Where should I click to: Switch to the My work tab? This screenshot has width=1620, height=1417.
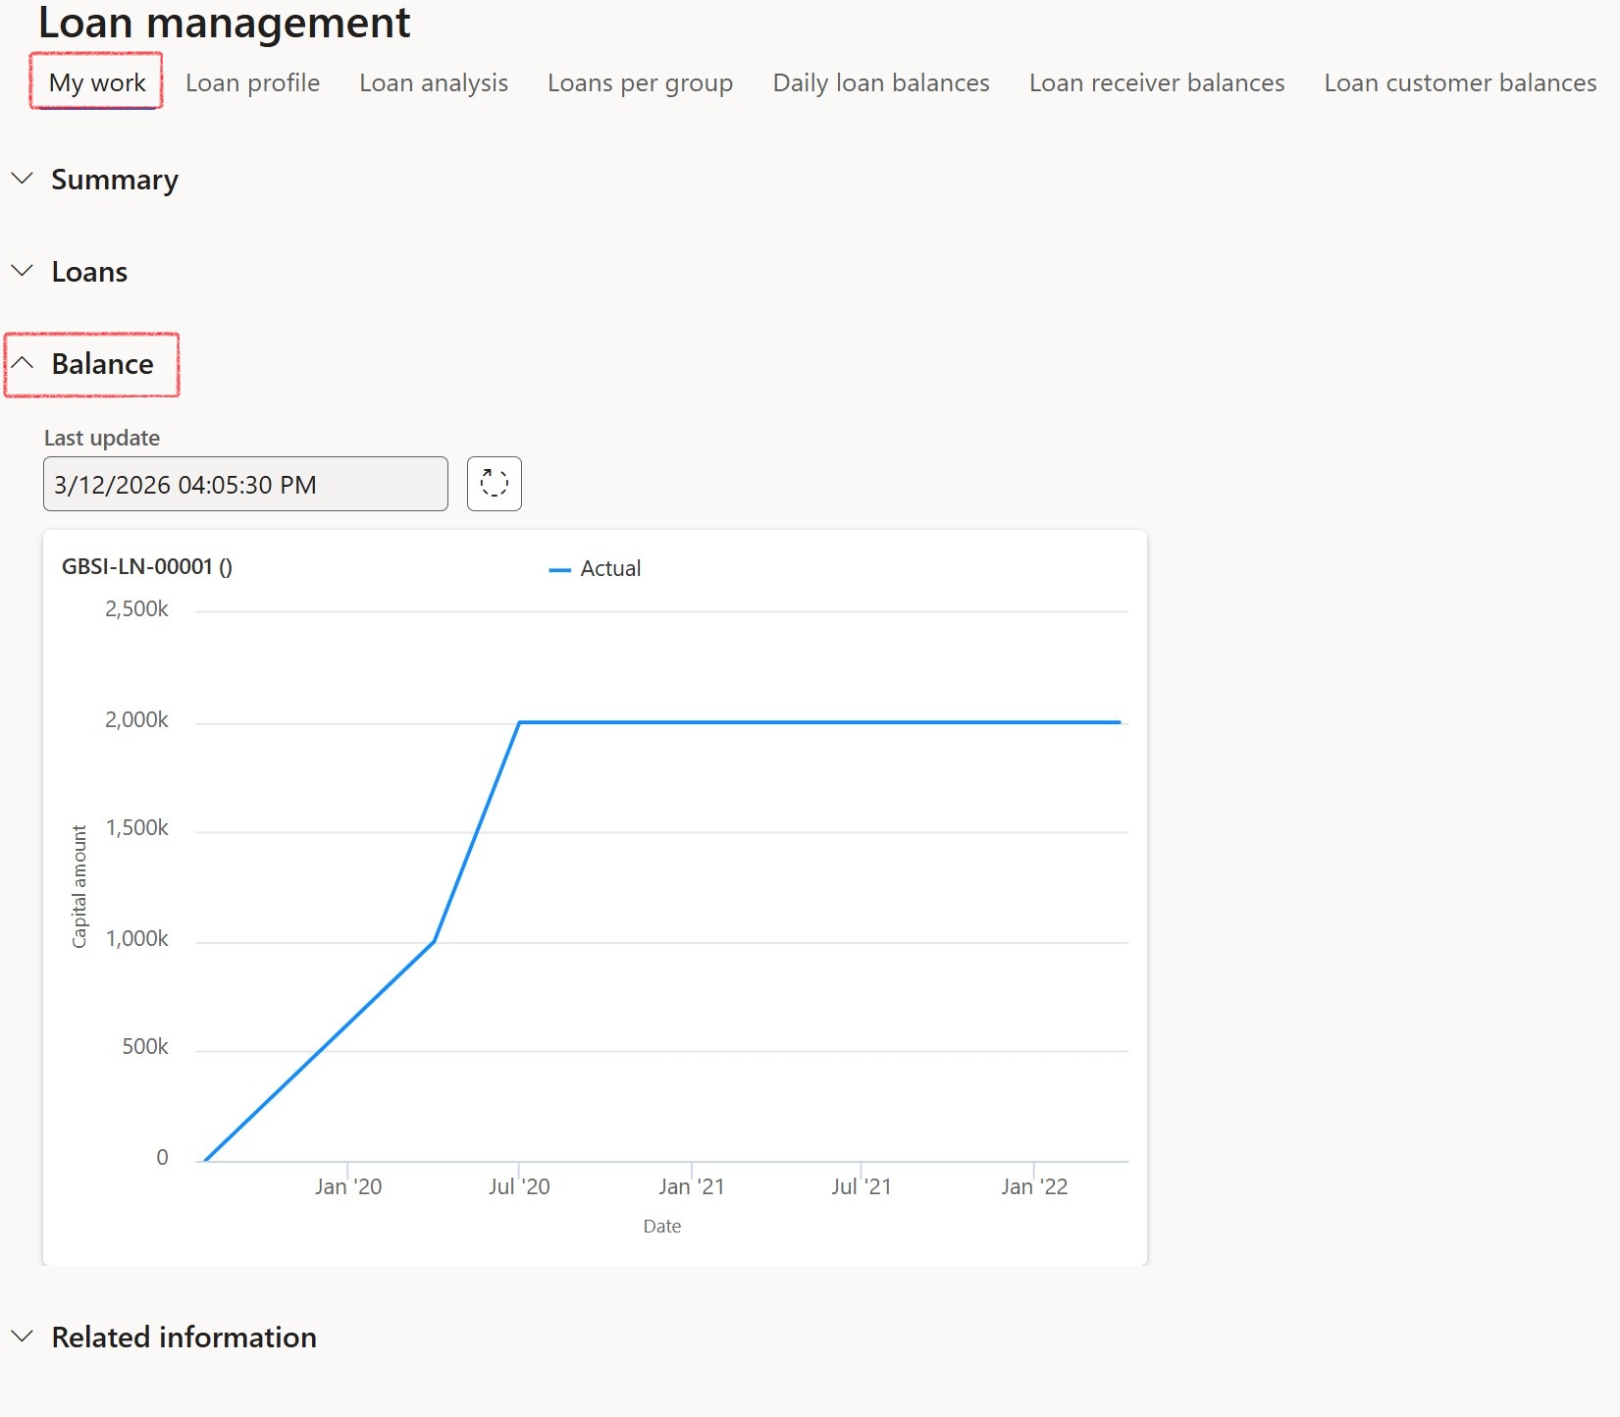(x=97, y=82)
